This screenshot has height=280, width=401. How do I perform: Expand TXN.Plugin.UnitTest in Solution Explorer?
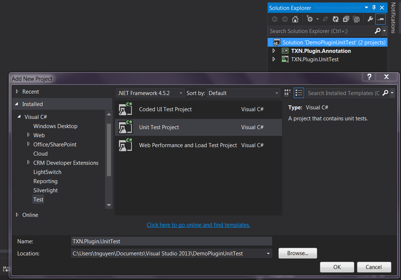(x=274, y=59)
